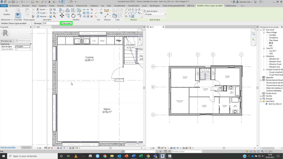Viewport: 283px width, 159px height.
Task: Click the red Delete icon in Modifier panel
Action: pyautogui.click(x=91, y=16)
